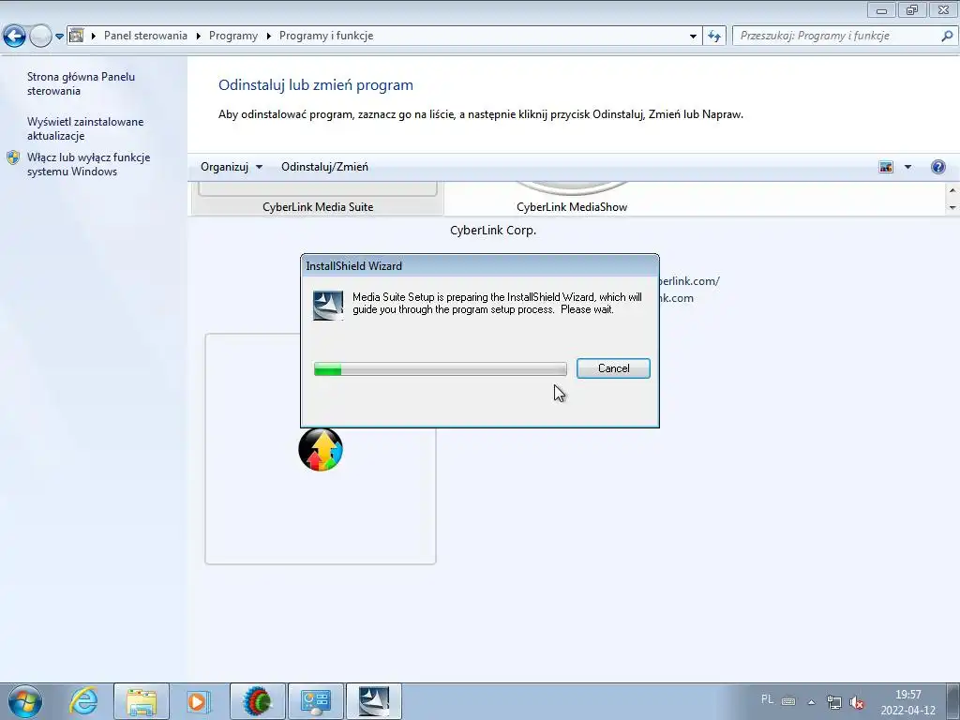Click the InstallShield Wizard title bar
The height and width of the screenshot is (720, 960).
480,265
